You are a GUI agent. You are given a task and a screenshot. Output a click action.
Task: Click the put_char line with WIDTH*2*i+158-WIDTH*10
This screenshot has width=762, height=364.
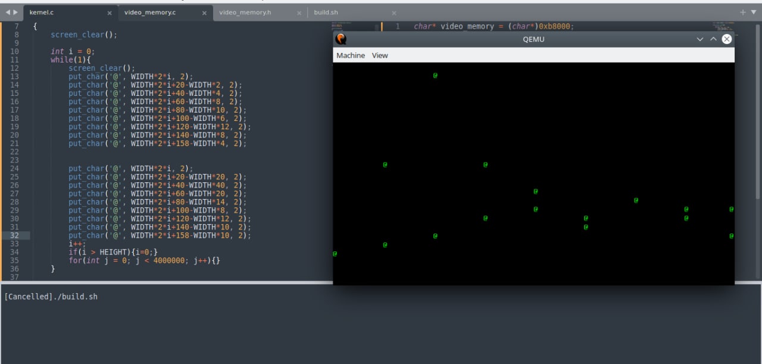point(160,235)
